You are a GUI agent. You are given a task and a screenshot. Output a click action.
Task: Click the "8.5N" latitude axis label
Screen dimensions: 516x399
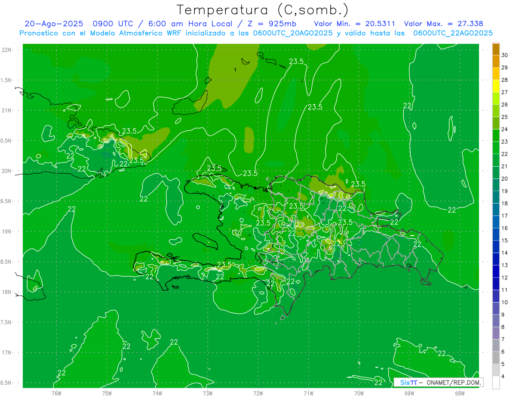pos(6,262)
